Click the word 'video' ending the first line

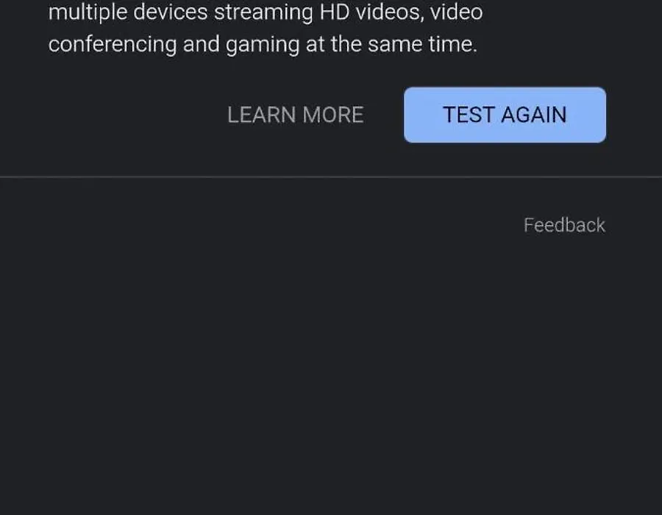click(x=456, y=12)
